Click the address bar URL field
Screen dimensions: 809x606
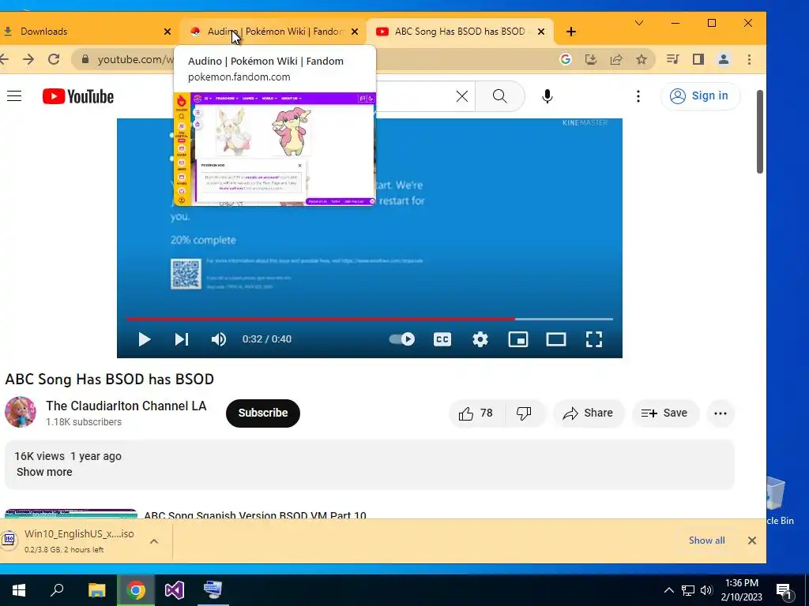coord(135,59)
